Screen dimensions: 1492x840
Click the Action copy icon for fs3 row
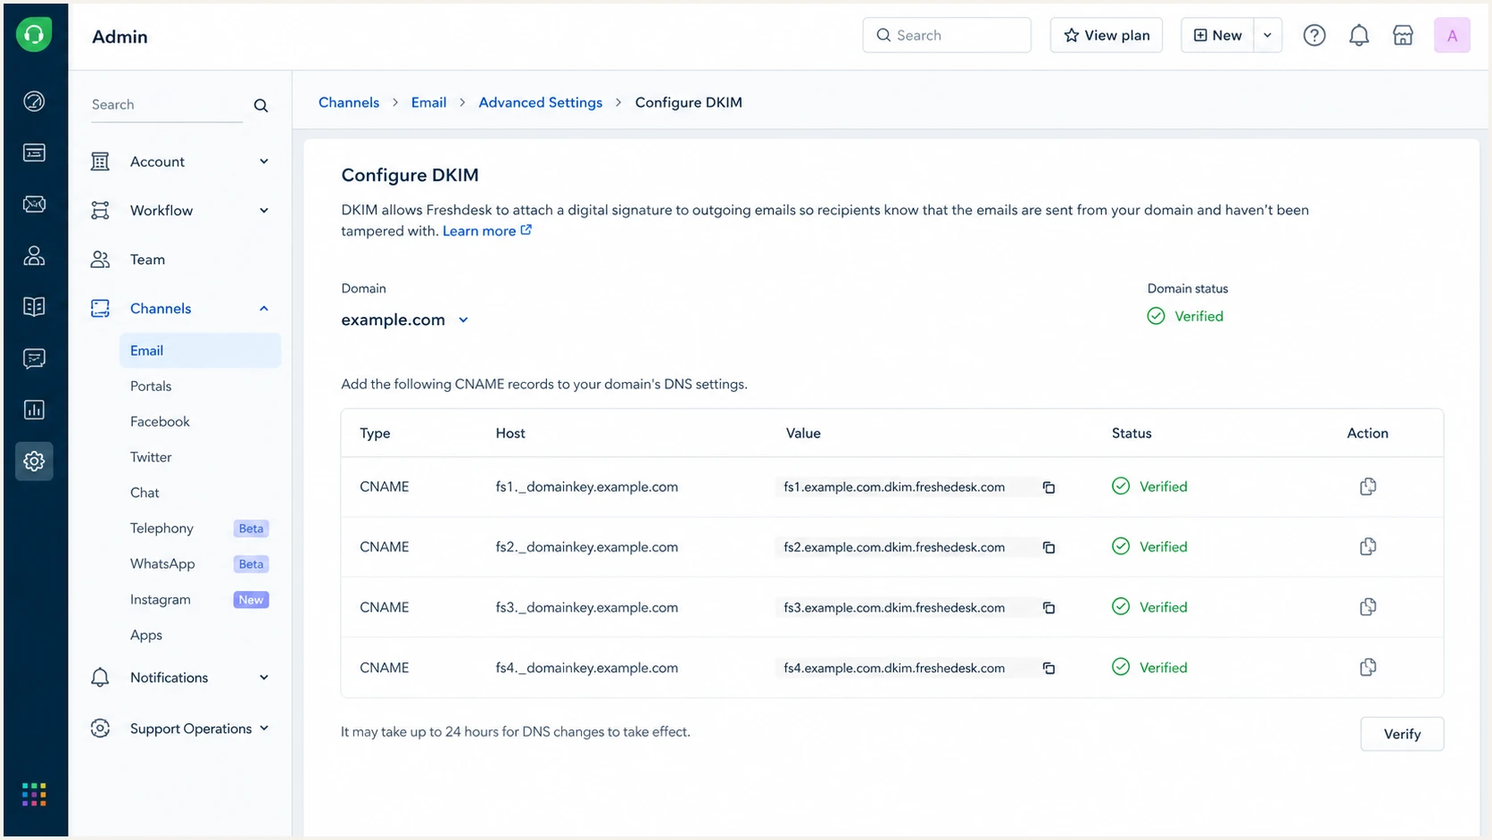[x=1368, y=607]
